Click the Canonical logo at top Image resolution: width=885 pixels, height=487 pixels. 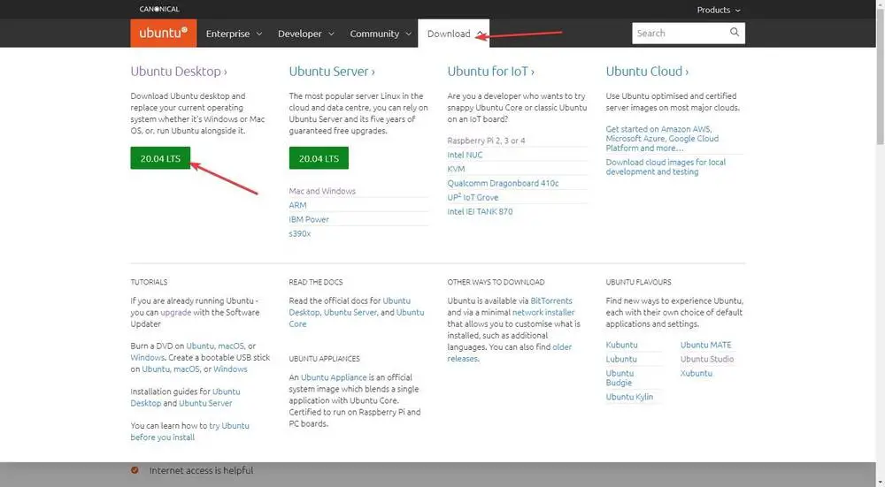159,9
